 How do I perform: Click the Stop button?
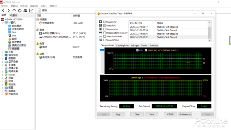(118, 114)
